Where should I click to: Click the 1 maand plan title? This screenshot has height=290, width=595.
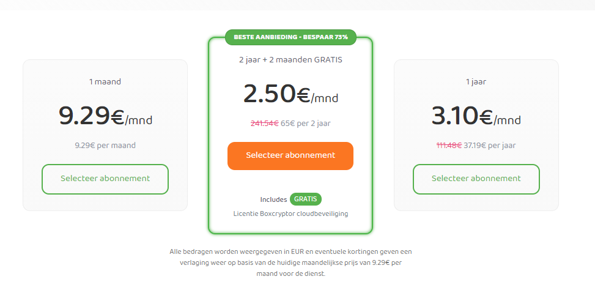click(105, 81)
